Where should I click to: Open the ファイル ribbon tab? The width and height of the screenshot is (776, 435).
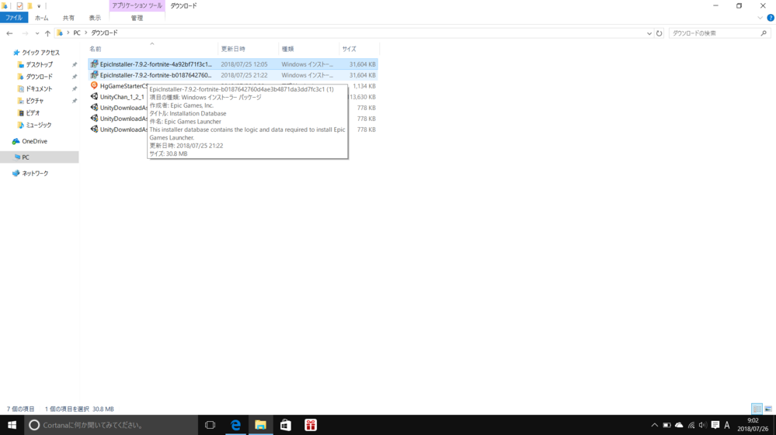coord(14,18)
